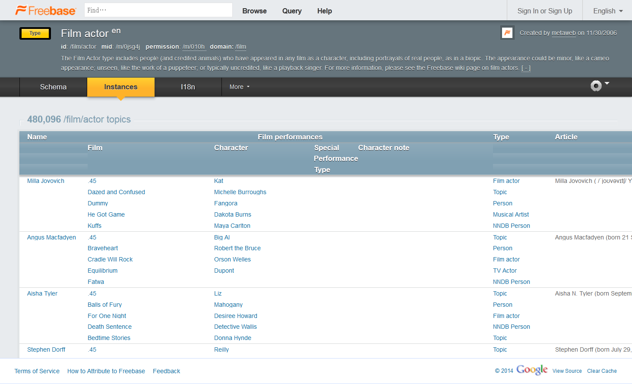Open the Feedback link
This screenshot has height=384, width=632.
tap(166, 371)
